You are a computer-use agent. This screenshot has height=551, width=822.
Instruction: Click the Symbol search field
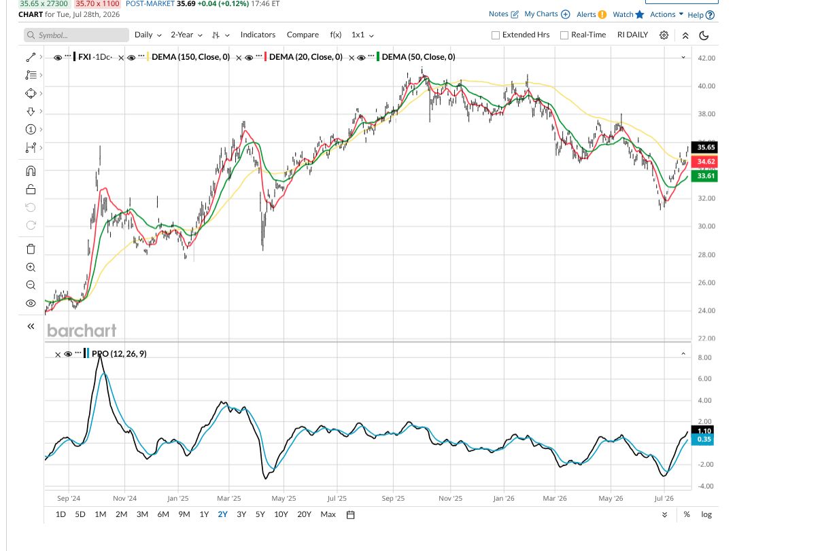click(x=75, y=35)
